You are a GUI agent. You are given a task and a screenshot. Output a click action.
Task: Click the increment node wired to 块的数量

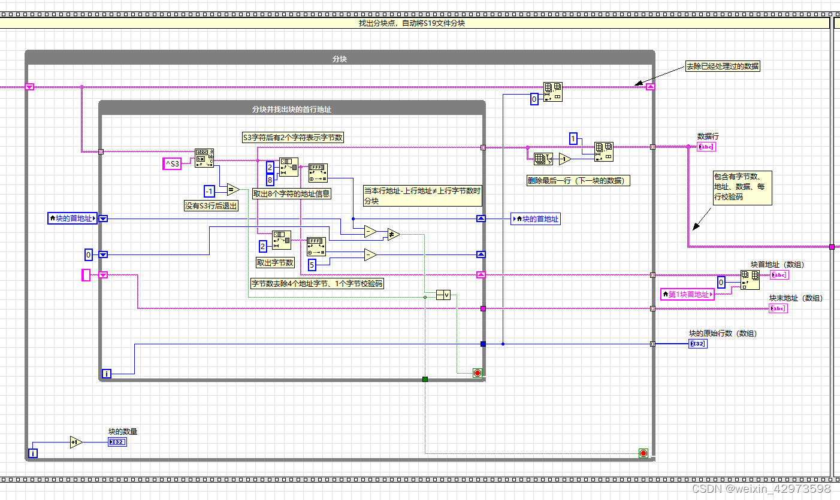point(75,442)
